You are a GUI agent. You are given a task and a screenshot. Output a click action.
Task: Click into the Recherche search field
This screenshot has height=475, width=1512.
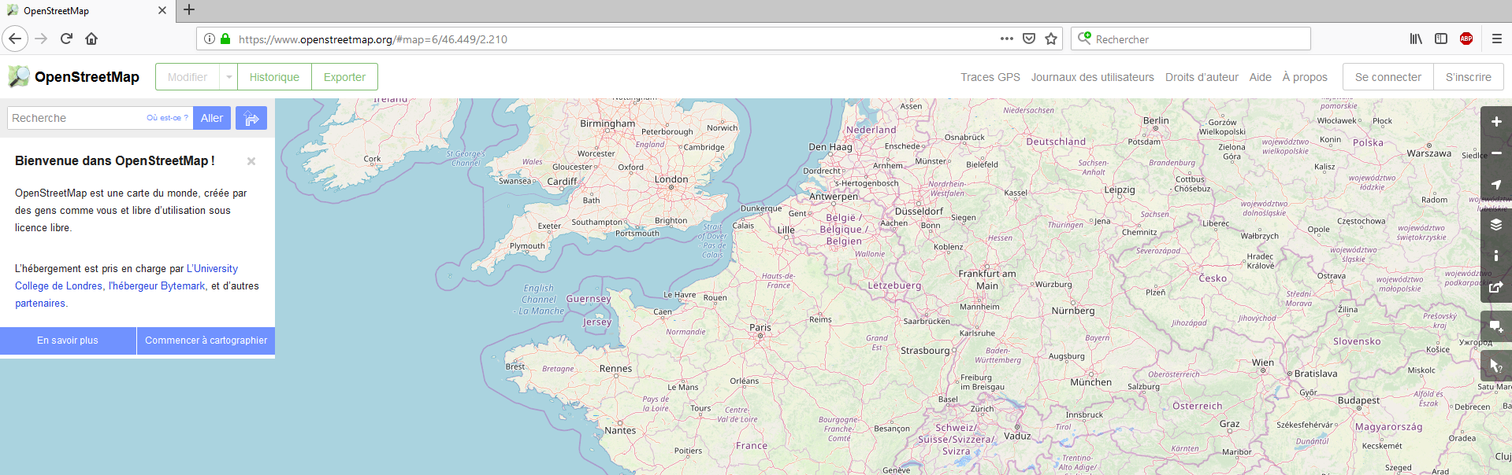click(75, 118)
